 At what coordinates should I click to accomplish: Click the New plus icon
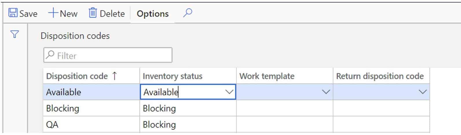tap(53, 13)
